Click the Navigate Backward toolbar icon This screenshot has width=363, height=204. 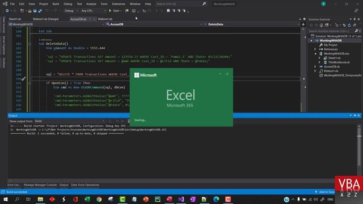[7, 11]
